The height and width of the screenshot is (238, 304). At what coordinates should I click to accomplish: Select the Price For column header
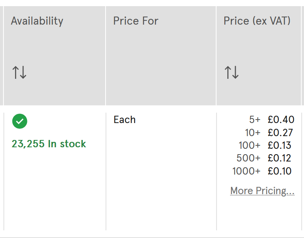(136, 21)
